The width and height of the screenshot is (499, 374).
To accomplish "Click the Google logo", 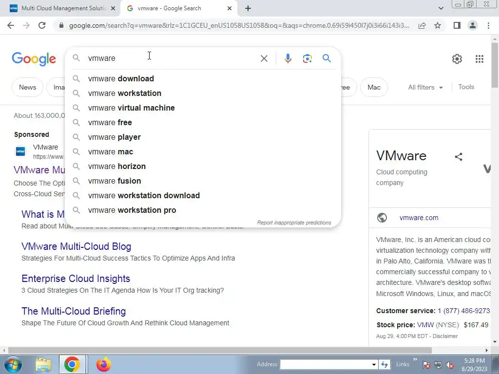I will 34,59.
